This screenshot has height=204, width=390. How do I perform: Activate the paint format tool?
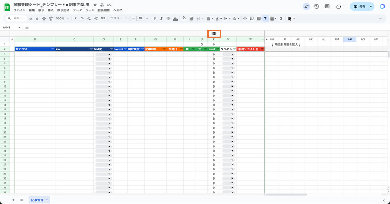tap(51, 18)
